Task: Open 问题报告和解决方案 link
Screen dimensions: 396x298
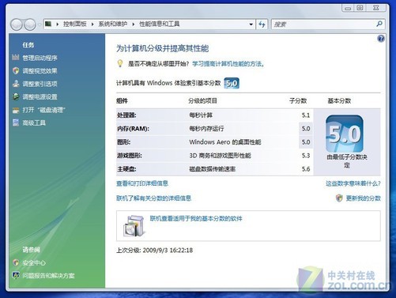Action: (48, 276)
